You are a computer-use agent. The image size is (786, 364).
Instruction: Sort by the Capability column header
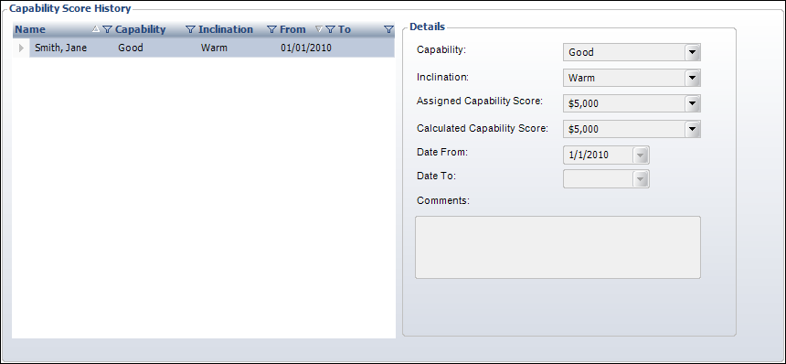[x=141, y=29]
